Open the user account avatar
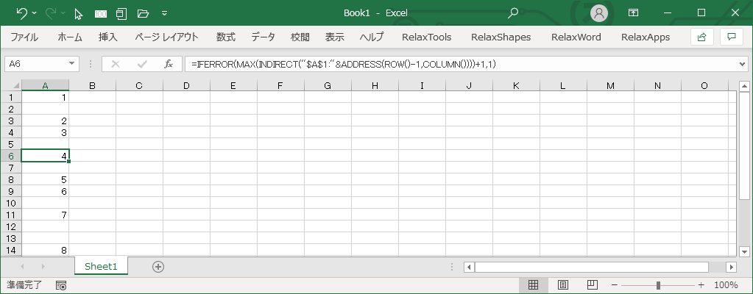The width and height of the screenshot is (753, 294). (600, 13)
